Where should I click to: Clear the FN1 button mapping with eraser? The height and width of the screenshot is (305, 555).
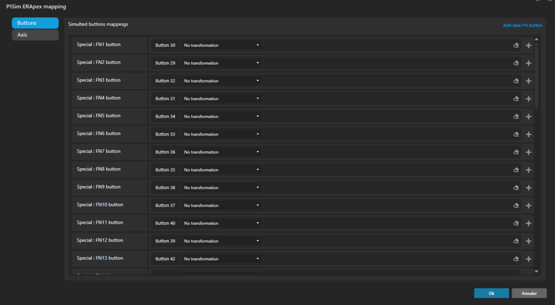pyautogui.click(x=516, y=45)
